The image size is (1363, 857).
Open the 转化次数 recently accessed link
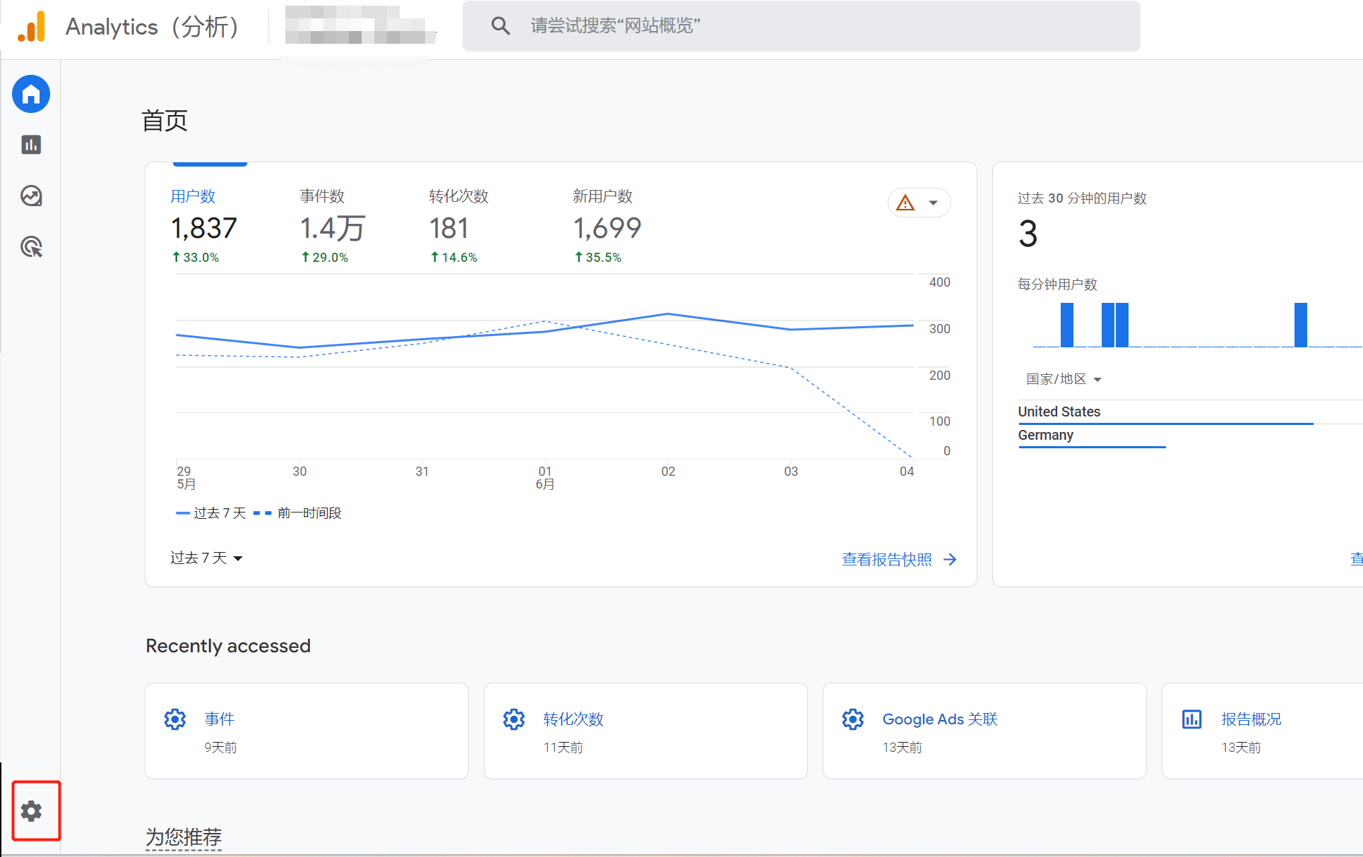(573, 719)
